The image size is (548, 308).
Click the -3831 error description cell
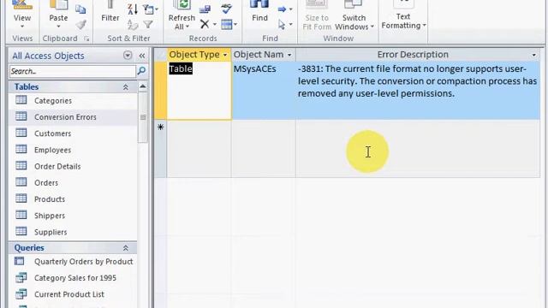tap(418, 91)
